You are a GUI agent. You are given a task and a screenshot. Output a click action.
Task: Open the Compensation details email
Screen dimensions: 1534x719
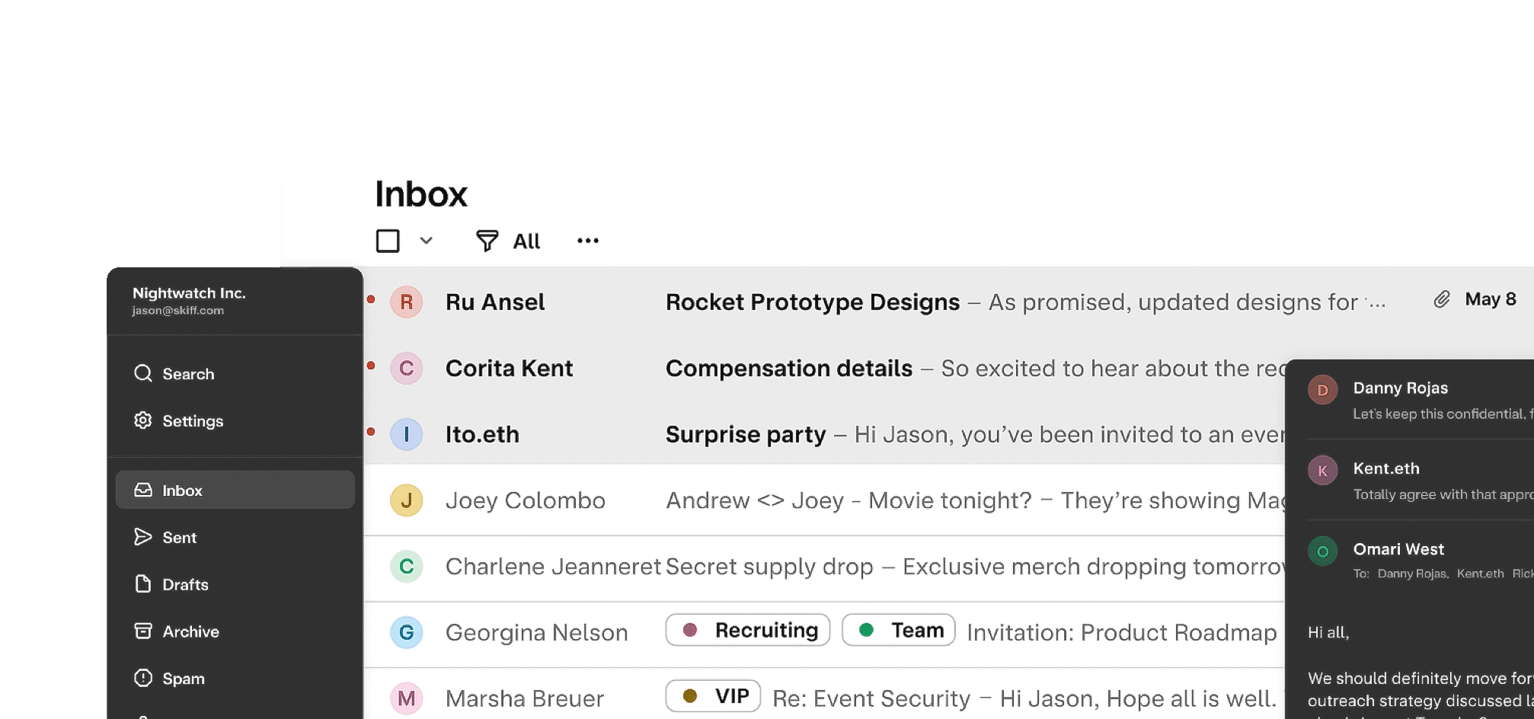point(788,369)
